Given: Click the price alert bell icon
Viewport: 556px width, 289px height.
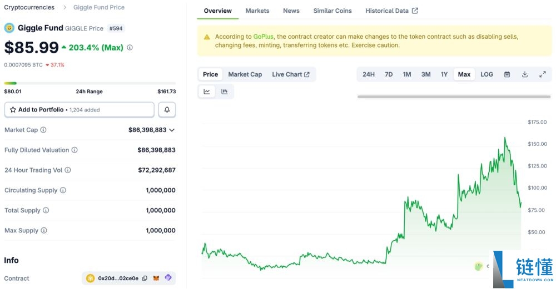Looking at the screenshot, I should (x=167, y=110).
